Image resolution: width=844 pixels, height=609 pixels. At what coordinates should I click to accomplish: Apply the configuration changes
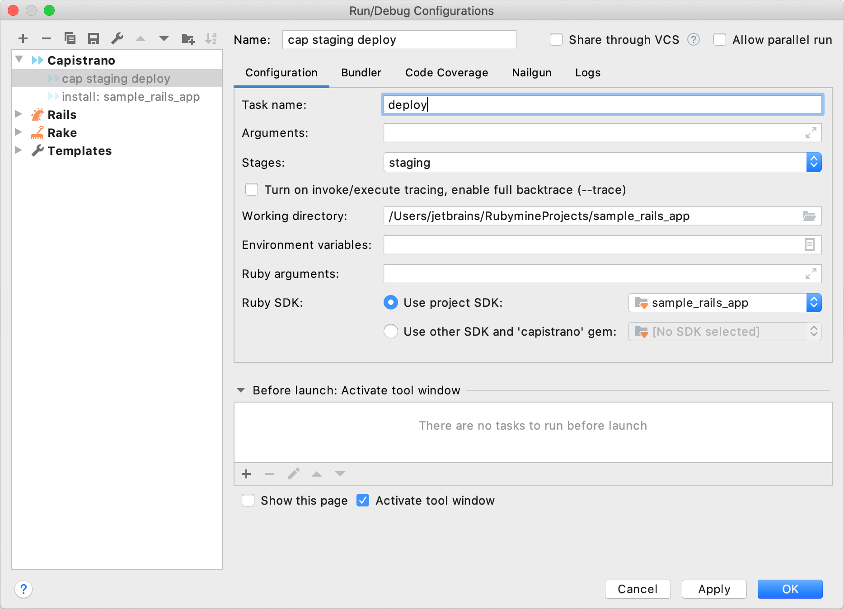[714, 589]
